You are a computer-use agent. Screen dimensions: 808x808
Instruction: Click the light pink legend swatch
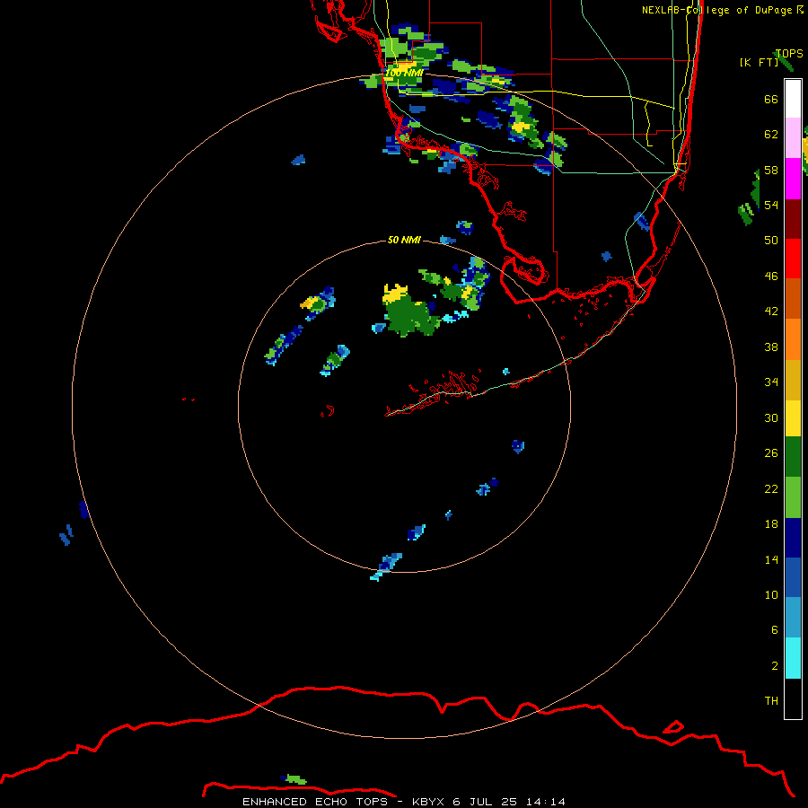(793, 138)
